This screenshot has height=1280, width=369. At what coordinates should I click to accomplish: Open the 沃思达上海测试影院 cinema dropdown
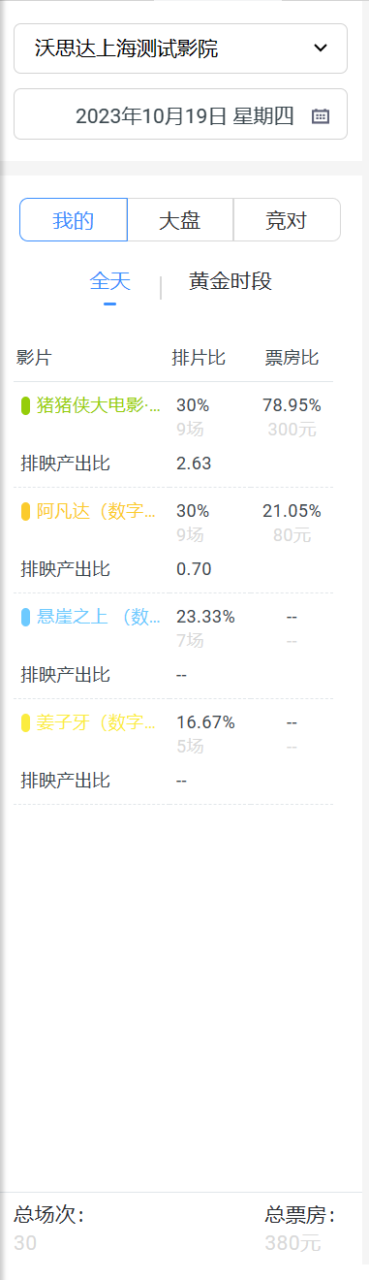180,48
